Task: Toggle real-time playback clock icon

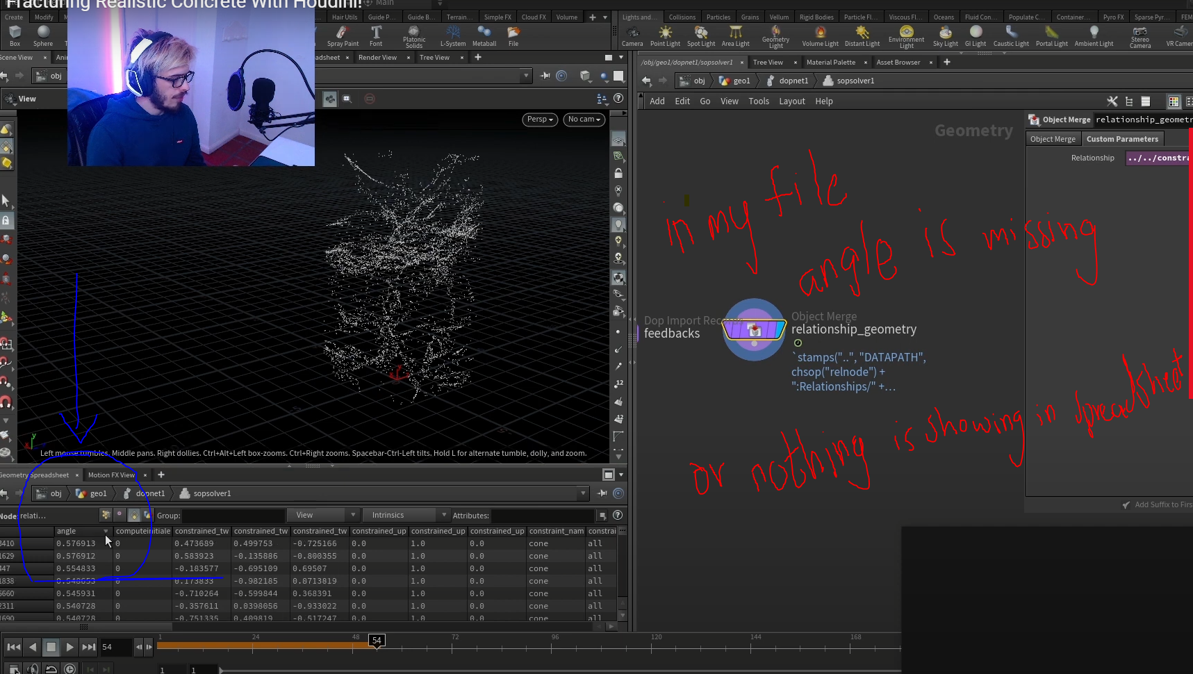Action: [x=69, y=669]
